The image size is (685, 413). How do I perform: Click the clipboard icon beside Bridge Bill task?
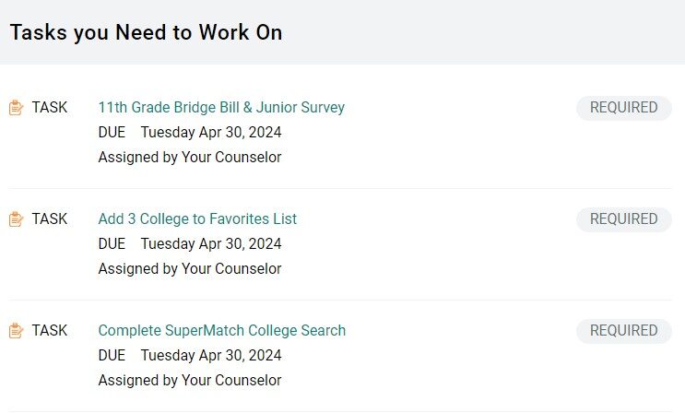(x=17, y=108)
